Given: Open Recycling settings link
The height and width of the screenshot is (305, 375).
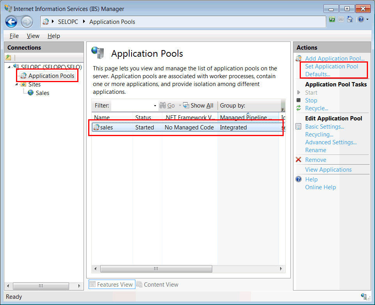Looking at the screenshot, I should coord(319,135).
